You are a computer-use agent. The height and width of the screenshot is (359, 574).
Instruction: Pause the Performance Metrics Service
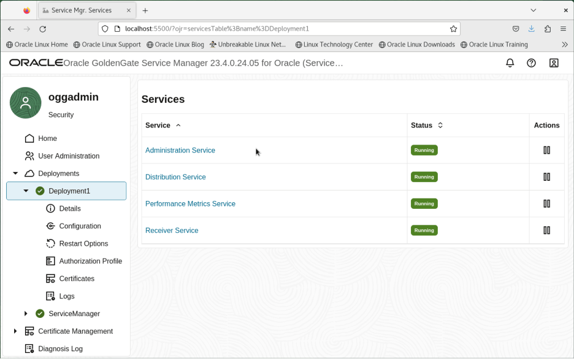tap(546, 203)
